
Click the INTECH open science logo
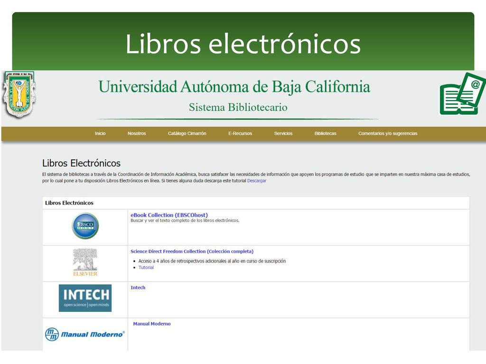click(85, 298)
